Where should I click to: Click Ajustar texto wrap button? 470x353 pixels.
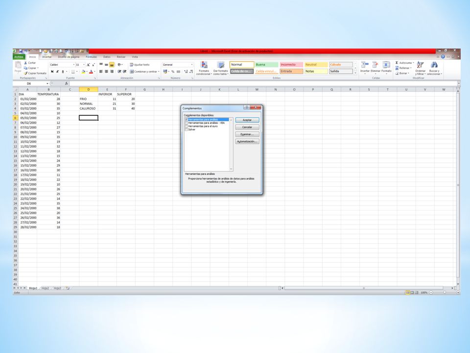click(140, 65)
